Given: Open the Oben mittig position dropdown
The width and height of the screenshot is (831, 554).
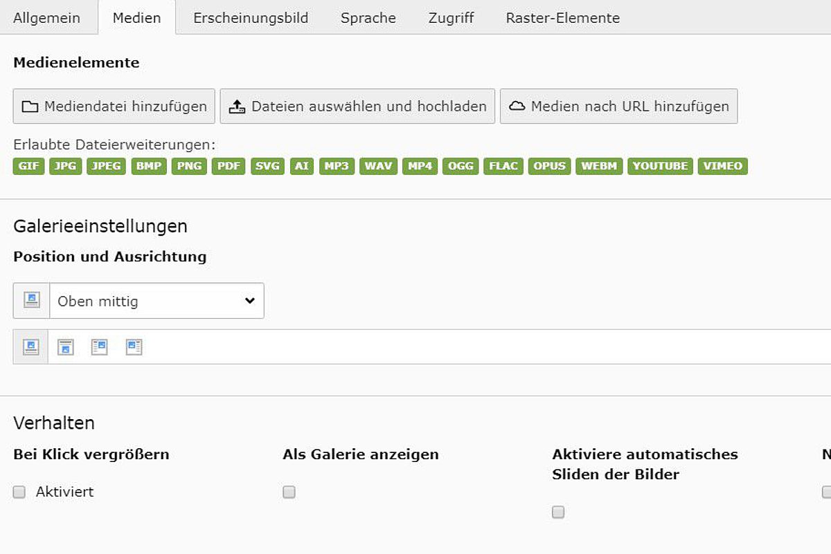Looking at the screenshot, I should 157,301.
